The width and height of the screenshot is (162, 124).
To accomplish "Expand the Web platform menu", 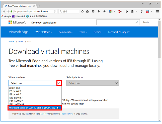I will point(44,32).
